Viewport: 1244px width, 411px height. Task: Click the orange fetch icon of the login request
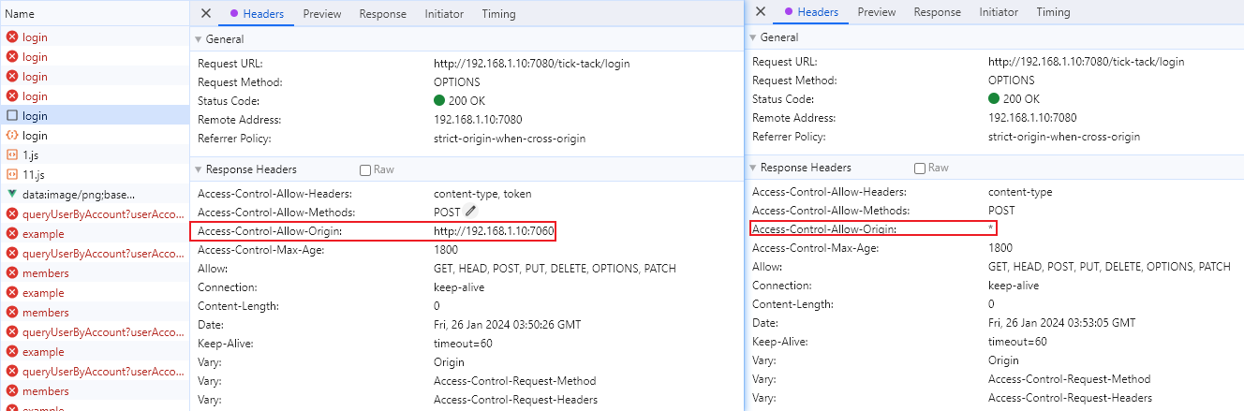pos(12,136)
